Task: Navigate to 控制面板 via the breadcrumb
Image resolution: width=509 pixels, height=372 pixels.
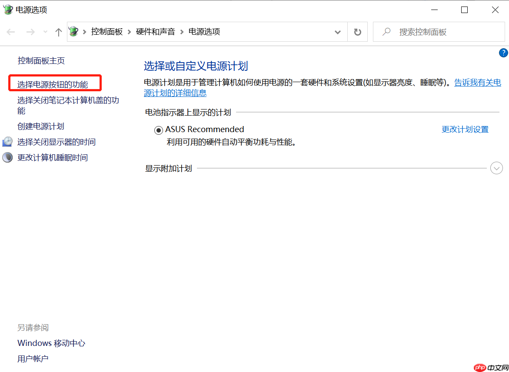Action: click(x=107, y=31)
